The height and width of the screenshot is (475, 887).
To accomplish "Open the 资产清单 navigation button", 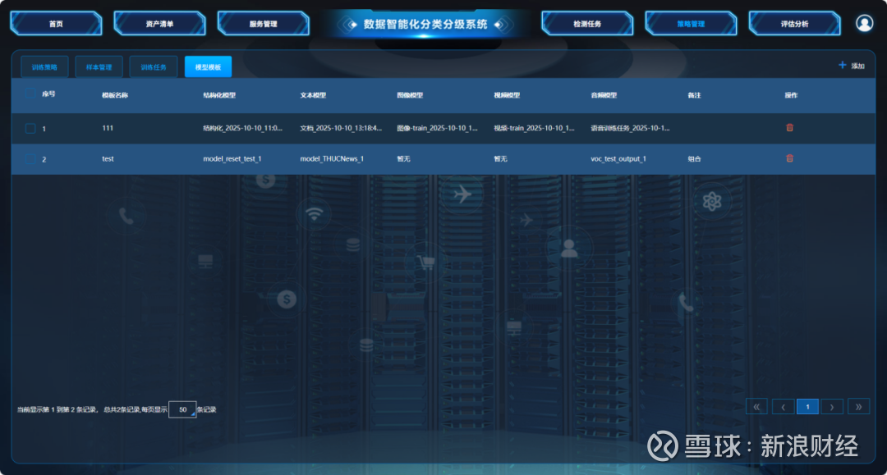I will [159, 24].
